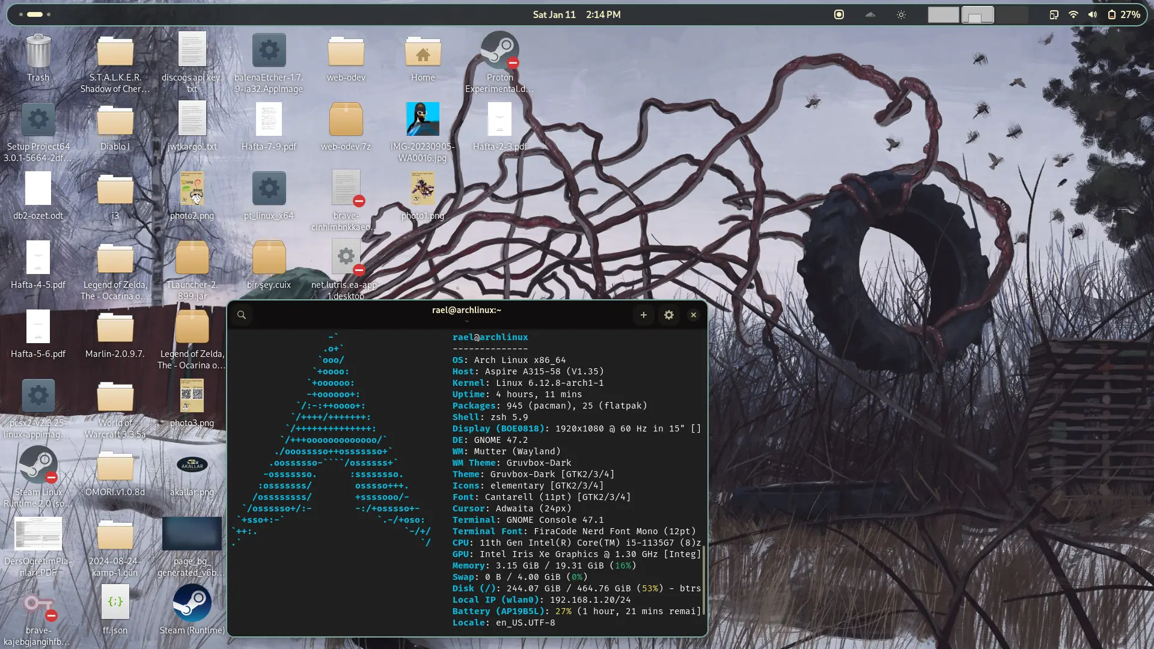Switch to the third workspace thumbnail

click(1013, 14)
